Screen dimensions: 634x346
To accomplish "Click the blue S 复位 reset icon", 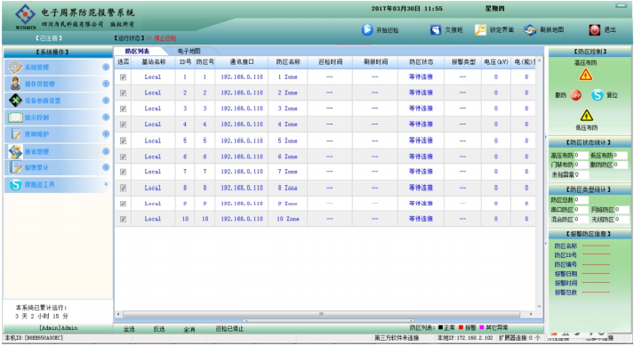I will click(598, 95).
